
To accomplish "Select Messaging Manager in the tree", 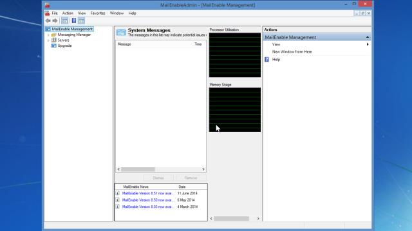I will [x=74, y=35].
